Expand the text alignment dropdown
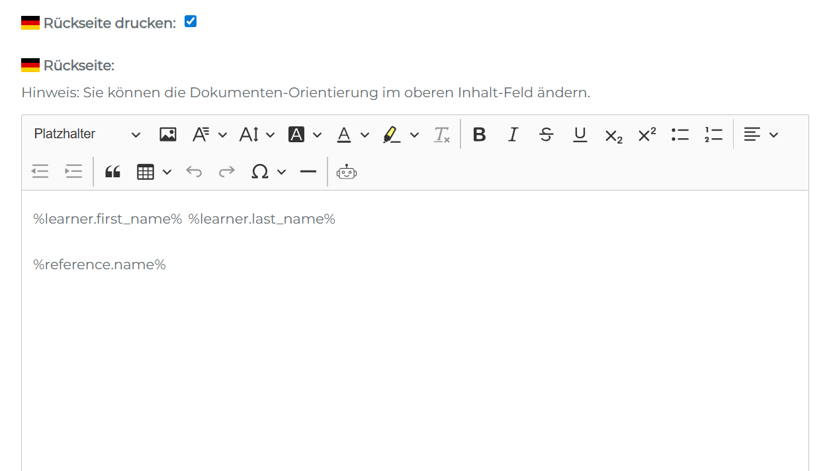Screen dimensions: 823x471 pyautogui.click(x=760, y=135)
